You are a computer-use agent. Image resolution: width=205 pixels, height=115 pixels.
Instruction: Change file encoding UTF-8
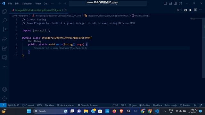coord(115,105)
